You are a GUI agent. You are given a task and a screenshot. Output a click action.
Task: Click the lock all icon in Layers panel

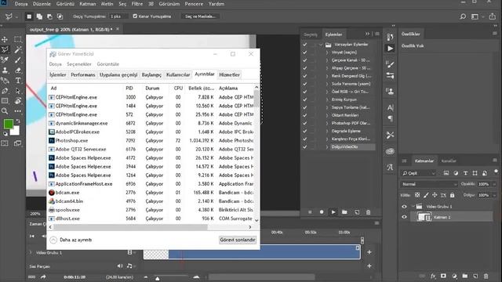tap(452, 195)
